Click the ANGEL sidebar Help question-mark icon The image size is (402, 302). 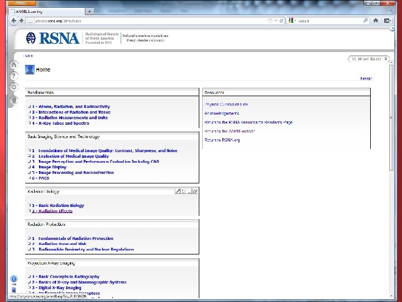(14, 75)
